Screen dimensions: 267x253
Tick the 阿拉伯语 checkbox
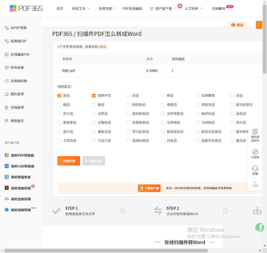128,105
